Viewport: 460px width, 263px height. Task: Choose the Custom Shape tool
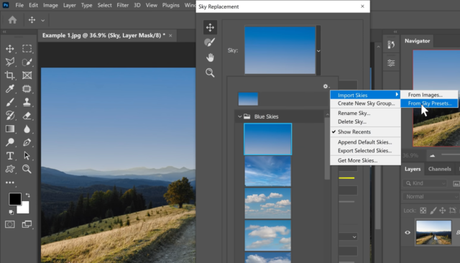[9, 169]
